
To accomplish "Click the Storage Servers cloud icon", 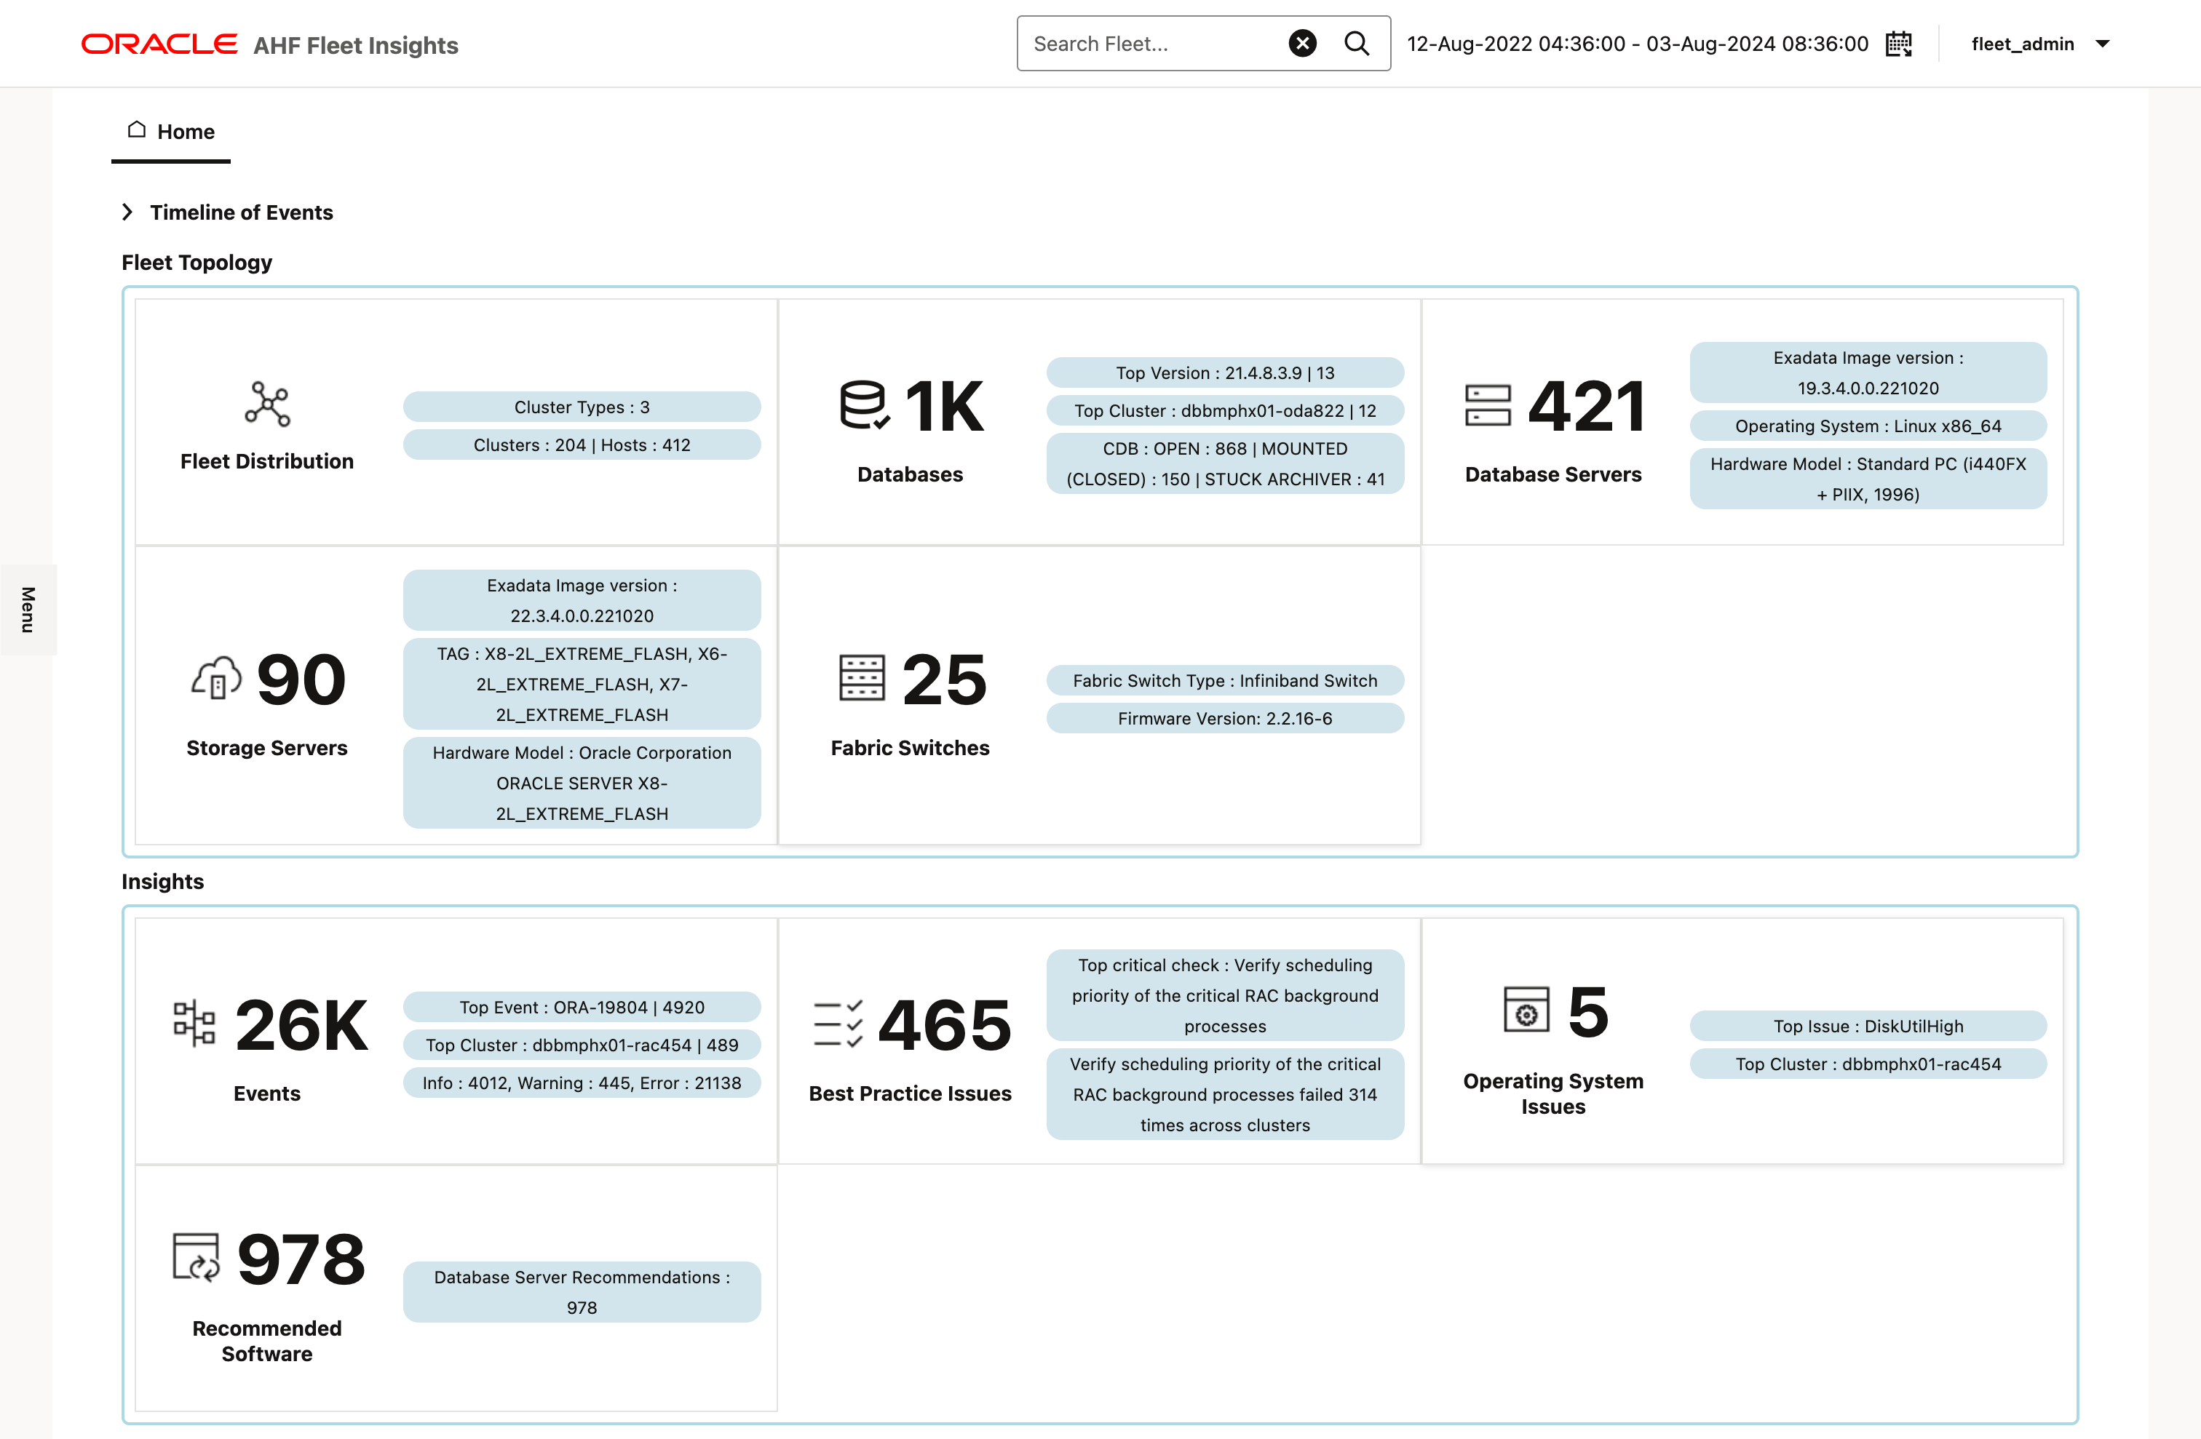I will point(216,678).
